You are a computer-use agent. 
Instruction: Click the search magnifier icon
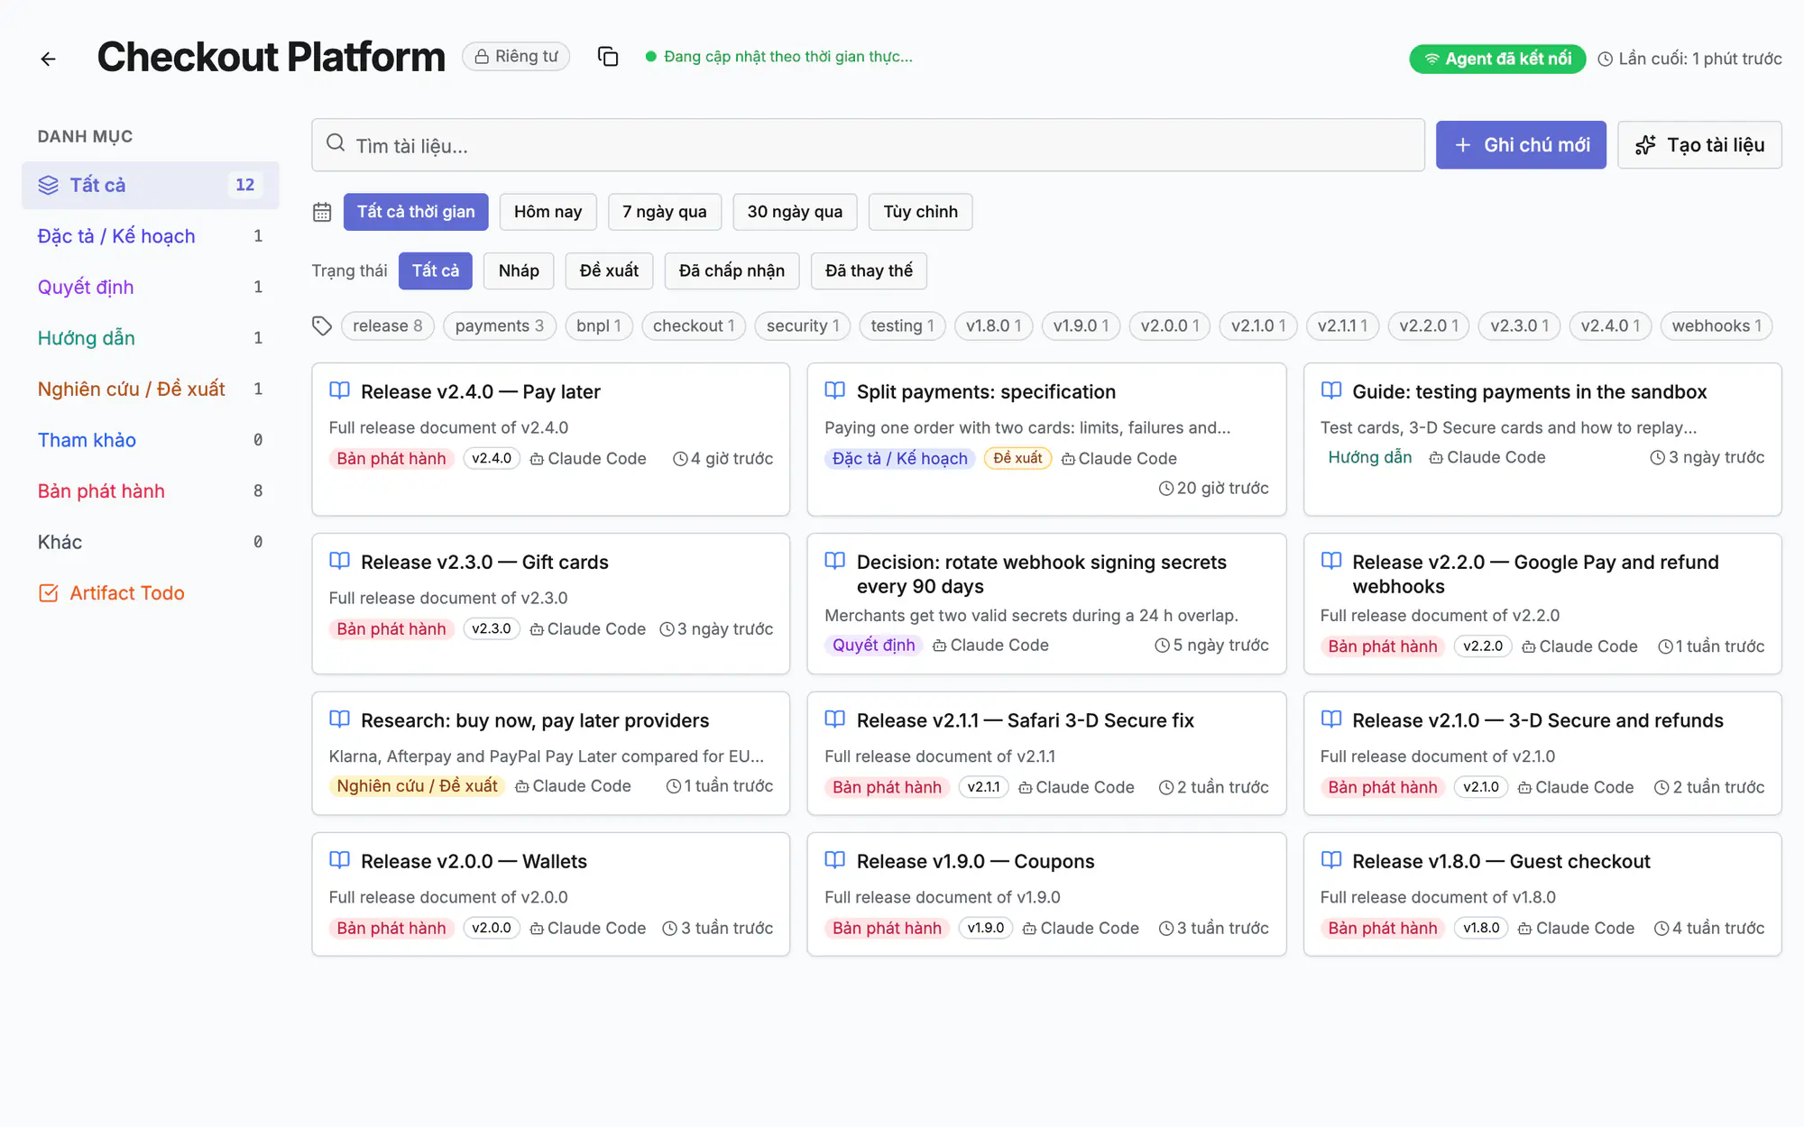coord(336,143)
